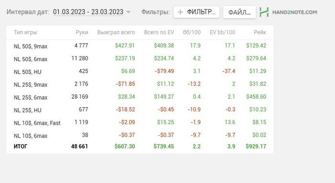Sort by Всего по EV column
Viewport: 335px width, 183px height.
click(159, 32)
